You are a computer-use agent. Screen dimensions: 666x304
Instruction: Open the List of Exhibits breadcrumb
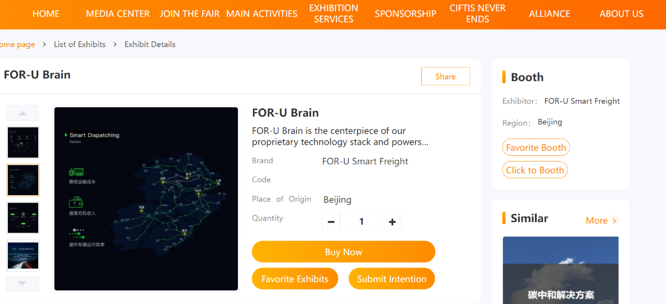pos(80,44)
